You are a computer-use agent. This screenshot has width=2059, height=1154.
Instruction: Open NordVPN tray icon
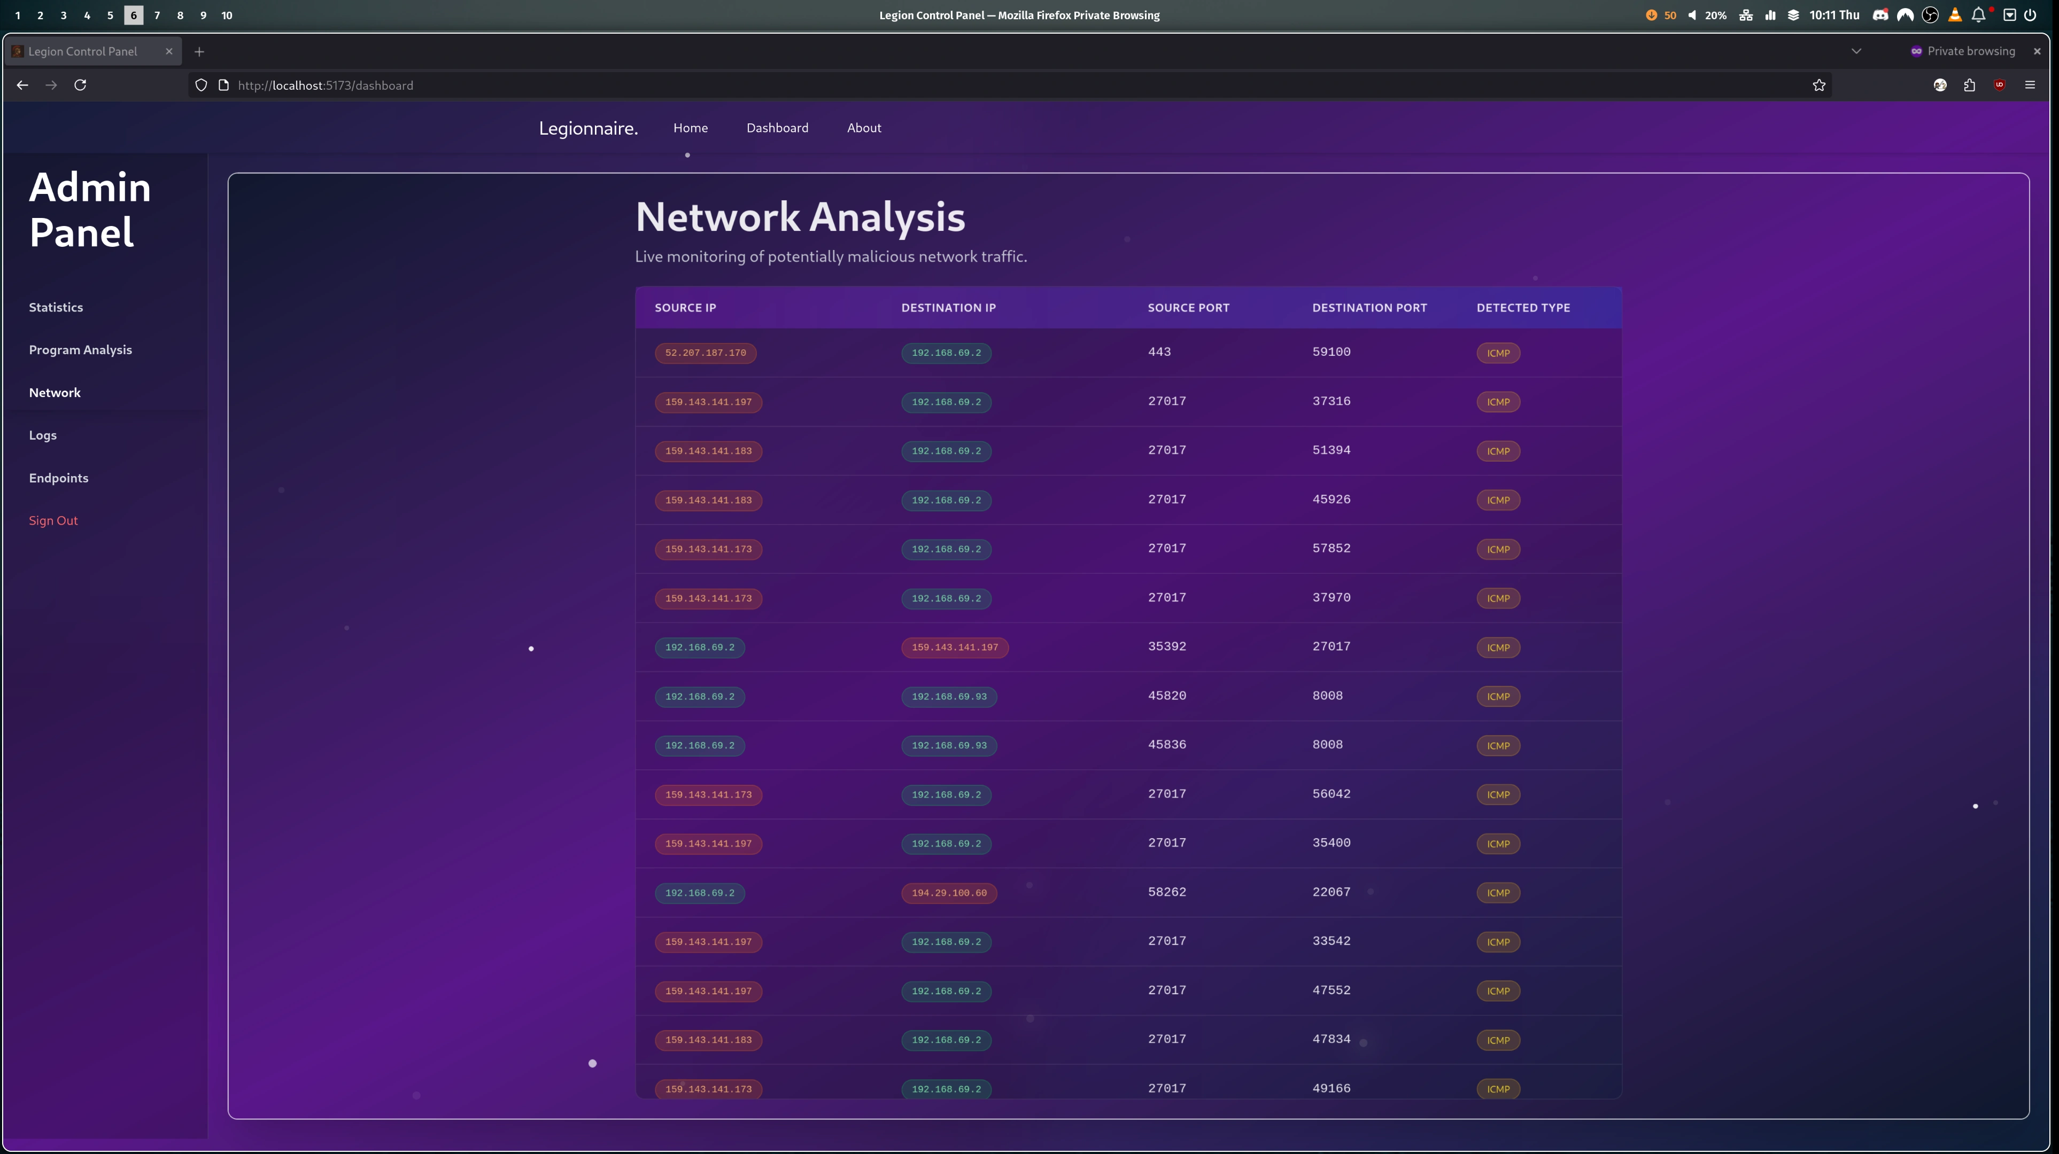(1906, 15)
